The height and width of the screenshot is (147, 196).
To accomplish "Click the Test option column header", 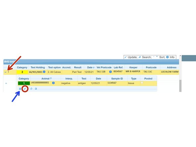I will coord(54,68).
